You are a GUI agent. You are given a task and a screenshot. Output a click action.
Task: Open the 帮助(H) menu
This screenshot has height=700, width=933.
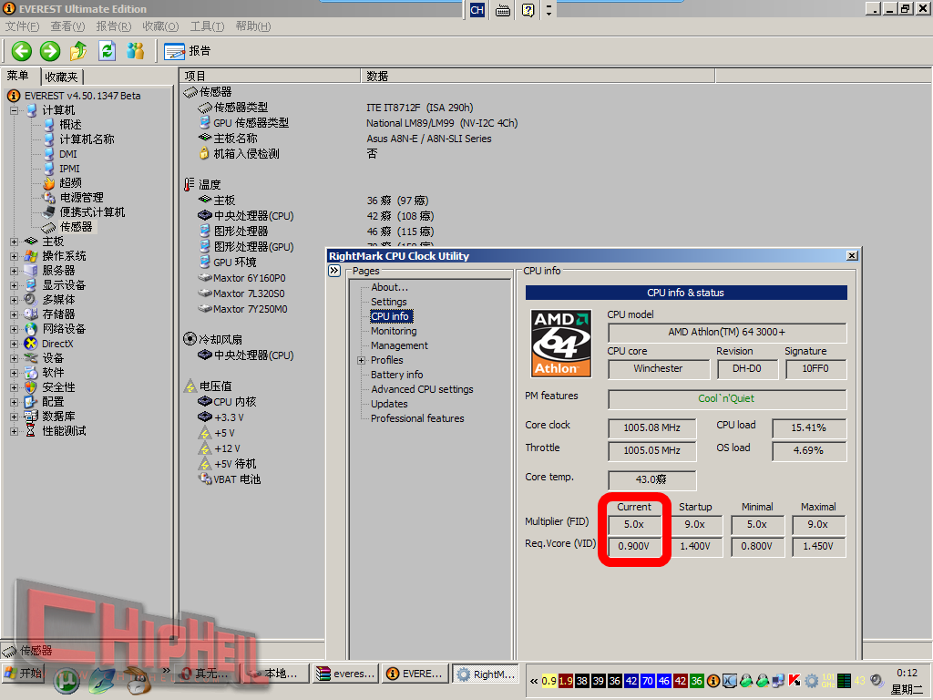tap(253, 26)
